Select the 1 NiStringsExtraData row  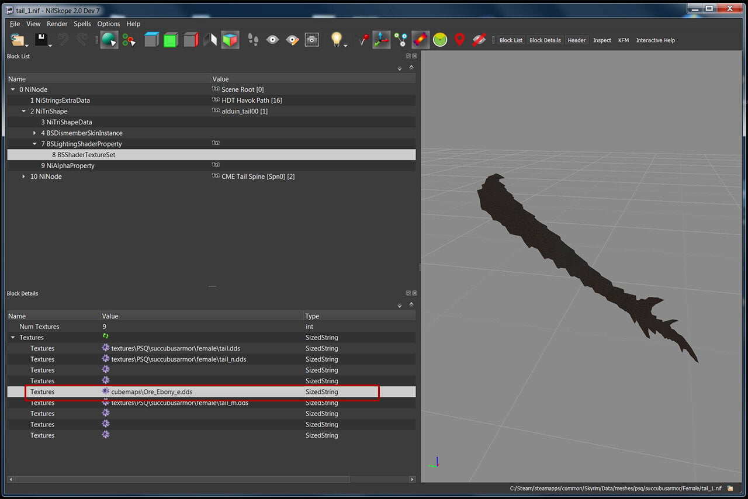coord(211,101)
